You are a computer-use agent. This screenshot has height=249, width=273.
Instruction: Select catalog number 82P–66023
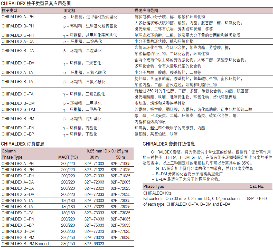tap(94, 244)
